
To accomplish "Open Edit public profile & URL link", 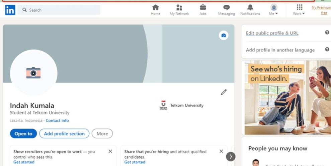I will pyautogui.click(x=272, y=33).
